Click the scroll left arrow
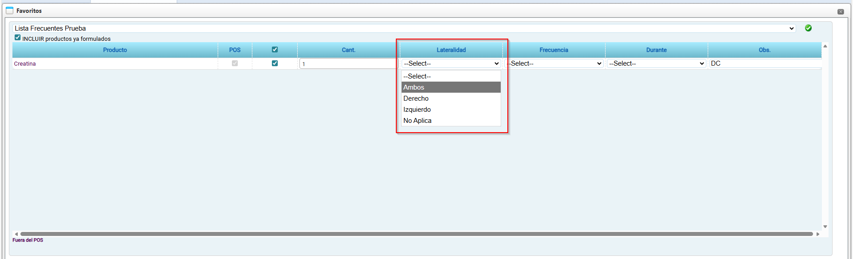This screenshot has height=259, width=853. click(x=16, y=234)
